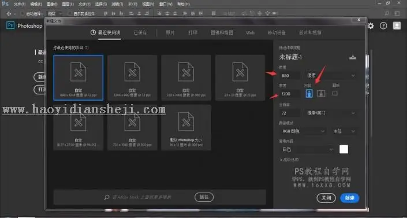
Task: Click the document name 未标题-1
Action: (x=290, y=57)
